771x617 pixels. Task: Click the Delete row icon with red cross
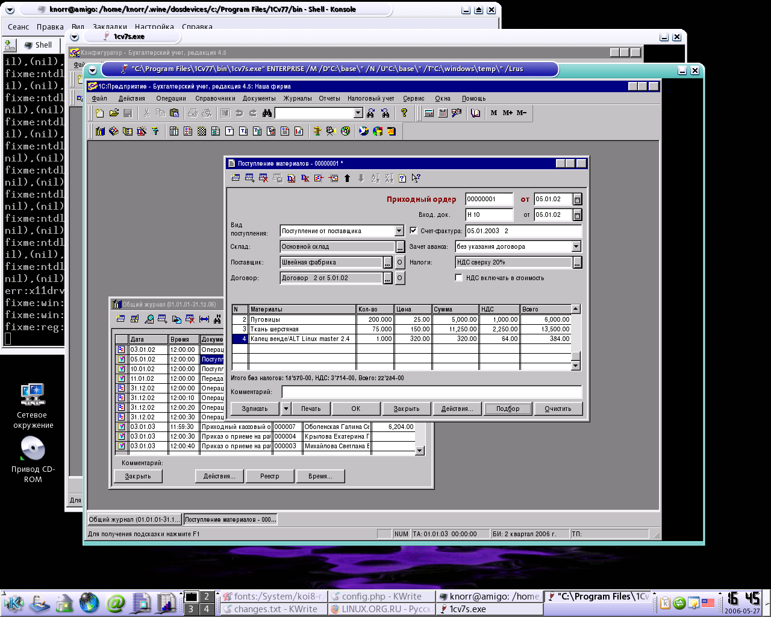click(x=263, y=178)
